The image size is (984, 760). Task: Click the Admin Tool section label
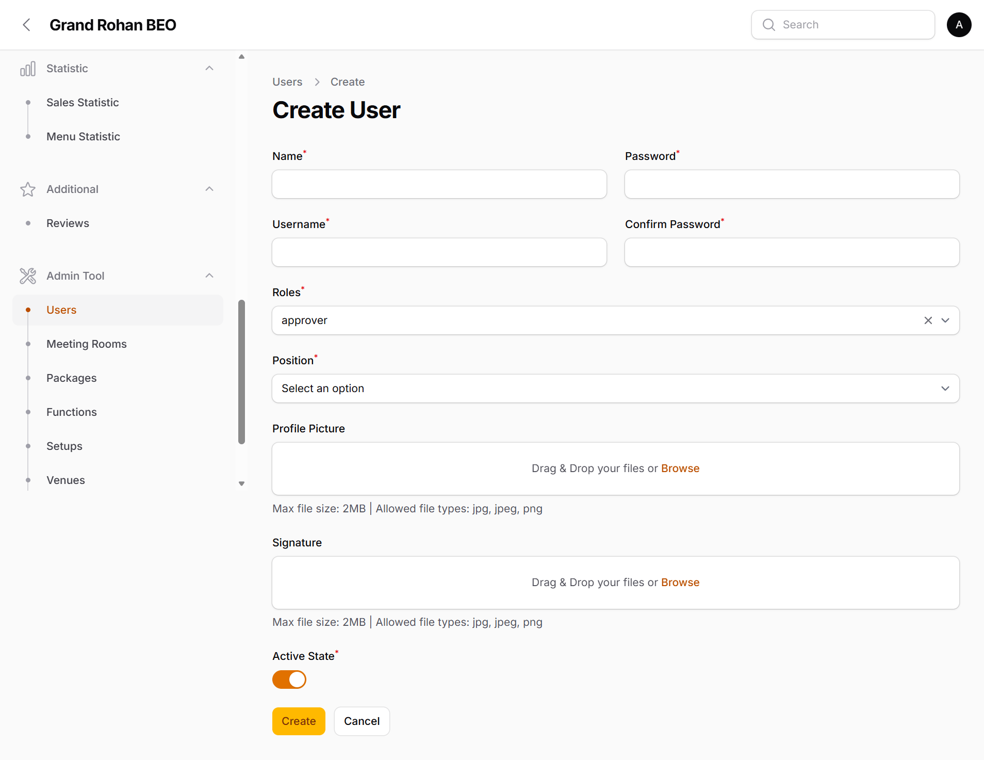point(75,276)
